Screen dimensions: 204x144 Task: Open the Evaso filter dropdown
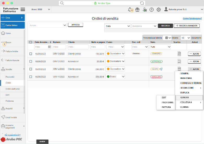click(x=115, y=47)
